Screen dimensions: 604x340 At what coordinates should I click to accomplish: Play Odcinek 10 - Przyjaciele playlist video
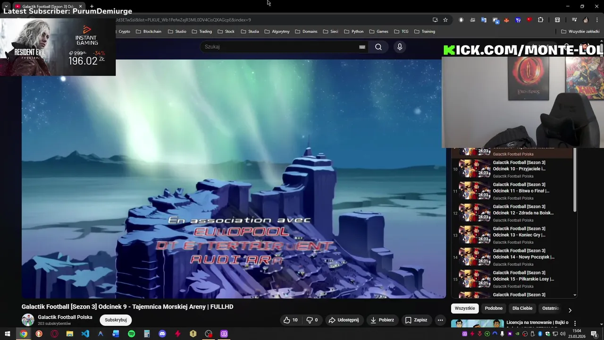[513, 169]
